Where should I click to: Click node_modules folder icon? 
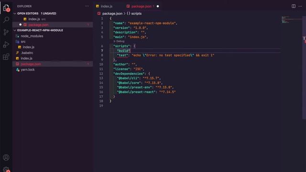tap(18, 36)
